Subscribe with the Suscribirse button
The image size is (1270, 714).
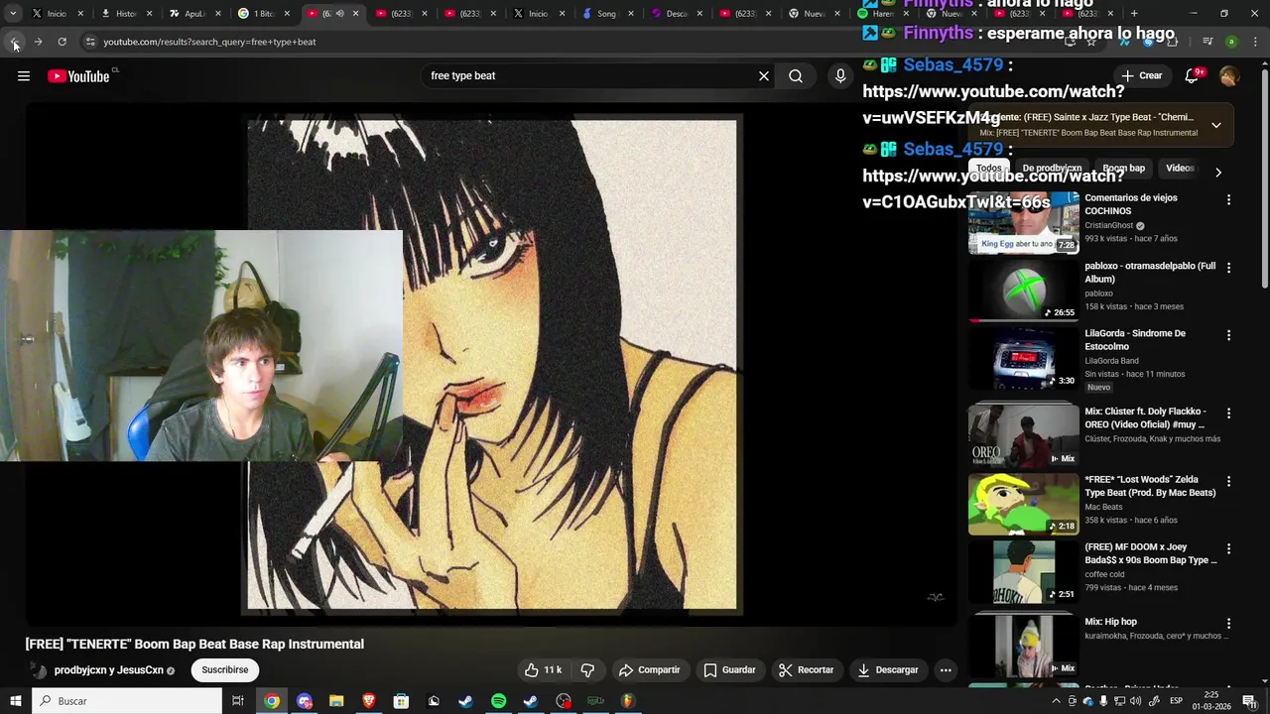tap(225, 670)
